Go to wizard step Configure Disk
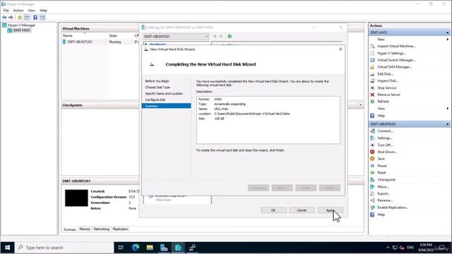 pos(155,100)
